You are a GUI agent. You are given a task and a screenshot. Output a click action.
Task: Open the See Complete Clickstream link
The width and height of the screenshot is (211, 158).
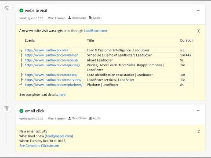click(x=39, y=146)
